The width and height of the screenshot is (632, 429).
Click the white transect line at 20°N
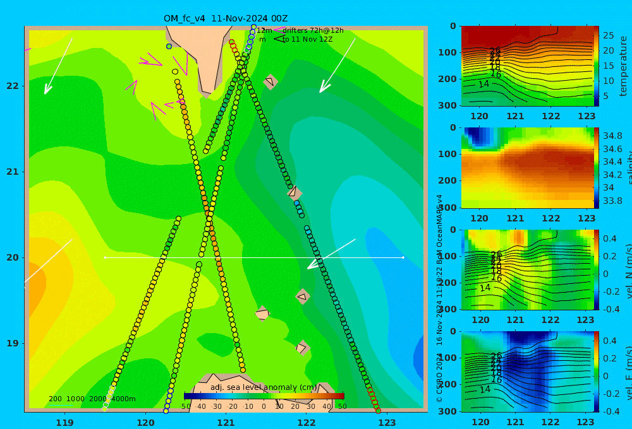click(x=254, y=257)
